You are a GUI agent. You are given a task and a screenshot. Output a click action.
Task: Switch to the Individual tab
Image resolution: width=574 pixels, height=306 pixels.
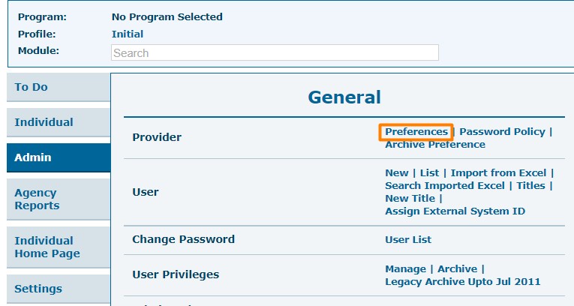59,122
